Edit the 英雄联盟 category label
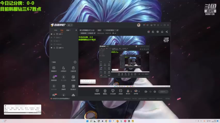The height and width of the screenshot is (123, 220). click(x=88, y=33)
